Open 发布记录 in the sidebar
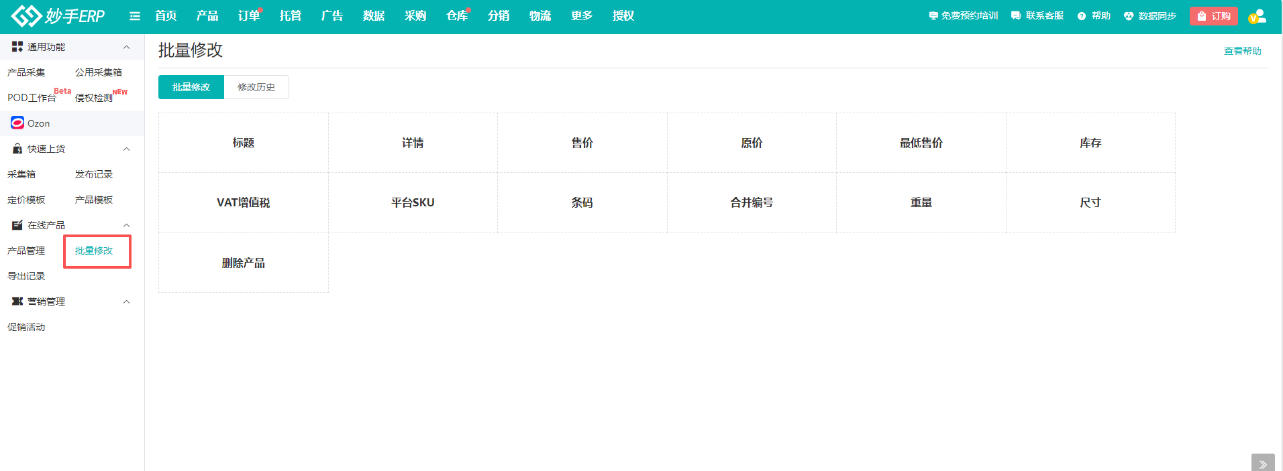This screenshot has width=1283, height=471. coord(94,174)
